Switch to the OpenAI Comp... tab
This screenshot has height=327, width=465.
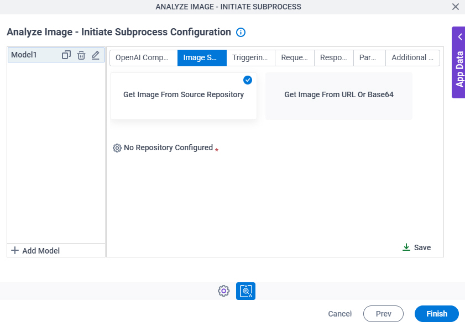coord(144,58)
